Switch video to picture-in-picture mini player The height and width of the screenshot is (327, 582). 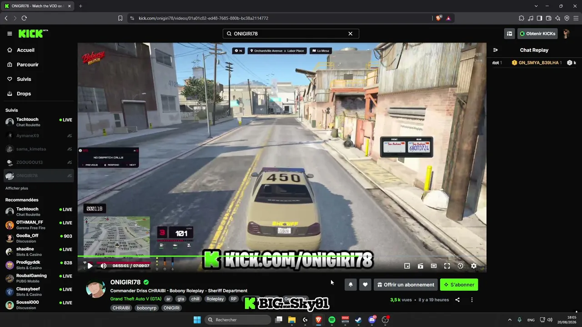tap(407, 266)
